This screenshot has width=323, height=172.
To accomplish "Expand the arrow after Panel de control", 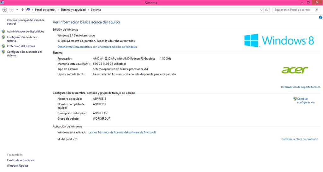I will (x=58, y=10).
